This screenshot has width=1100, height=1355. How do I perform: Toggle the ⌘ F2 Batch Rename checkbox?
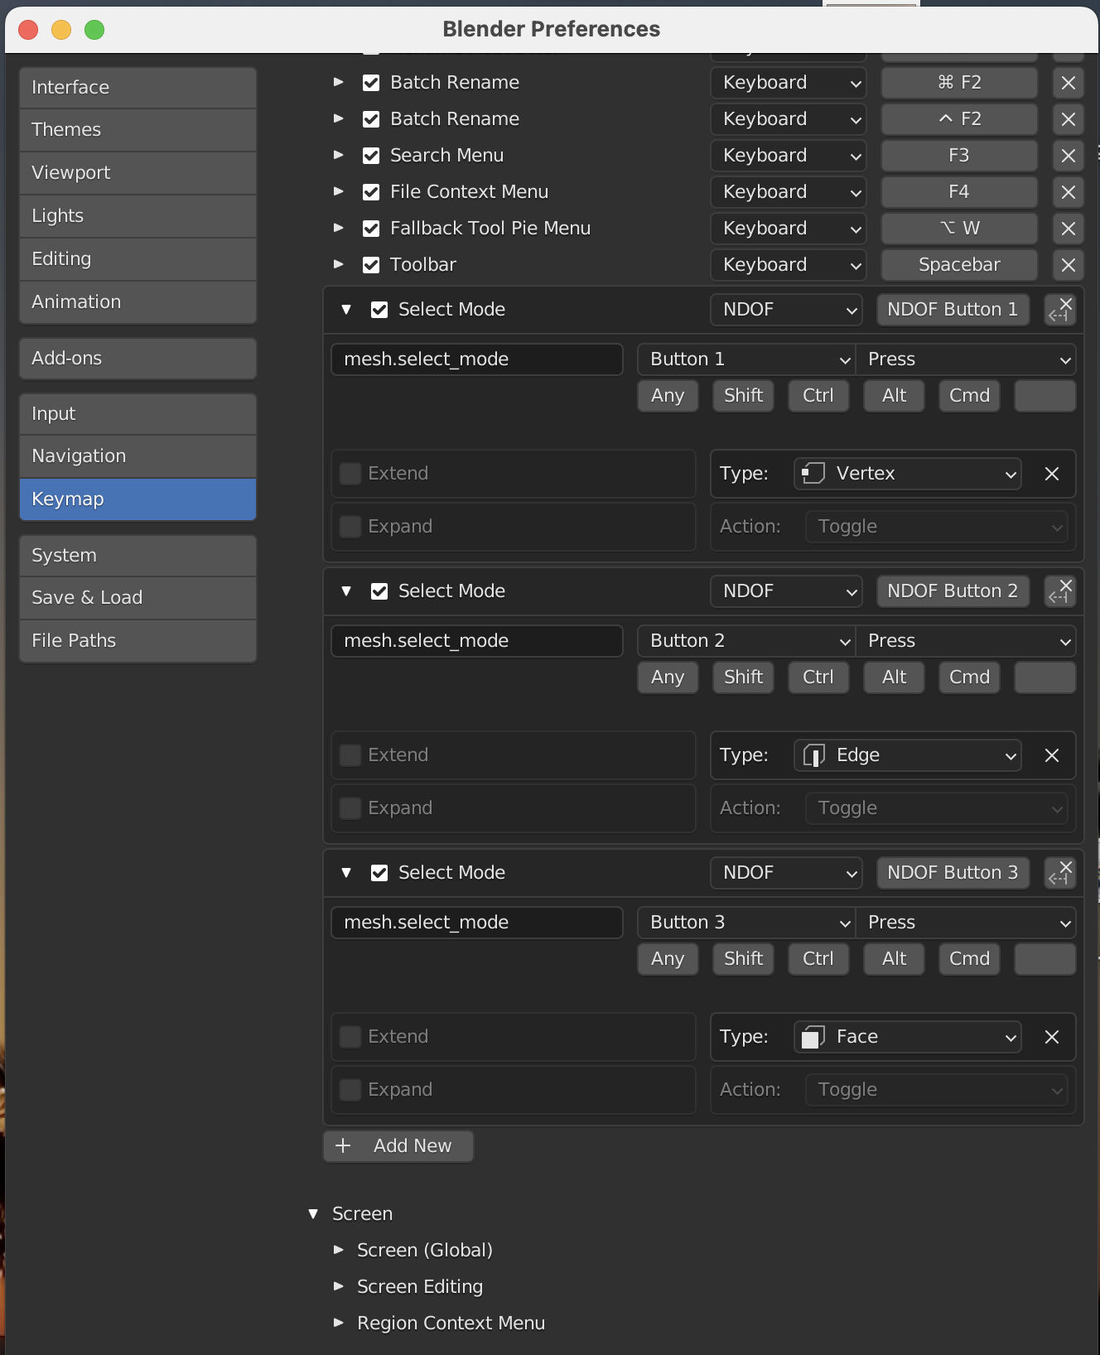point(371,83)
